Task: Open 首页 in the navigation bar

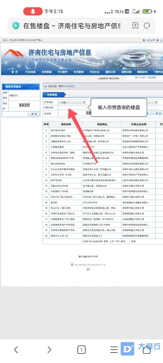Action: (14, 72)
